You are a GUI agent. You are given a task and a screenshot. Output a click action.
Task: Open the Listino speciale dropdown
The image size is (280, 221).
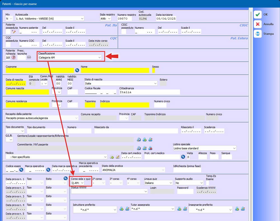pyautogui.click(x=234, y=148)
